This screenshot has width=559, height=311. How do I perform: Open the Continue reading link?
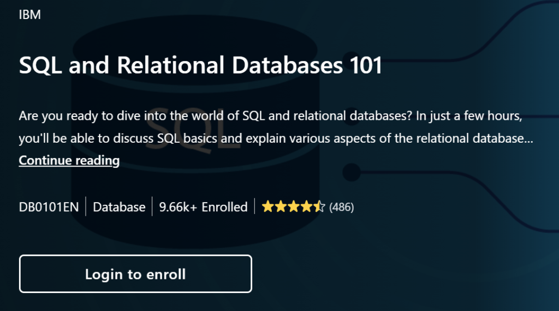click(x=69, y=161)
